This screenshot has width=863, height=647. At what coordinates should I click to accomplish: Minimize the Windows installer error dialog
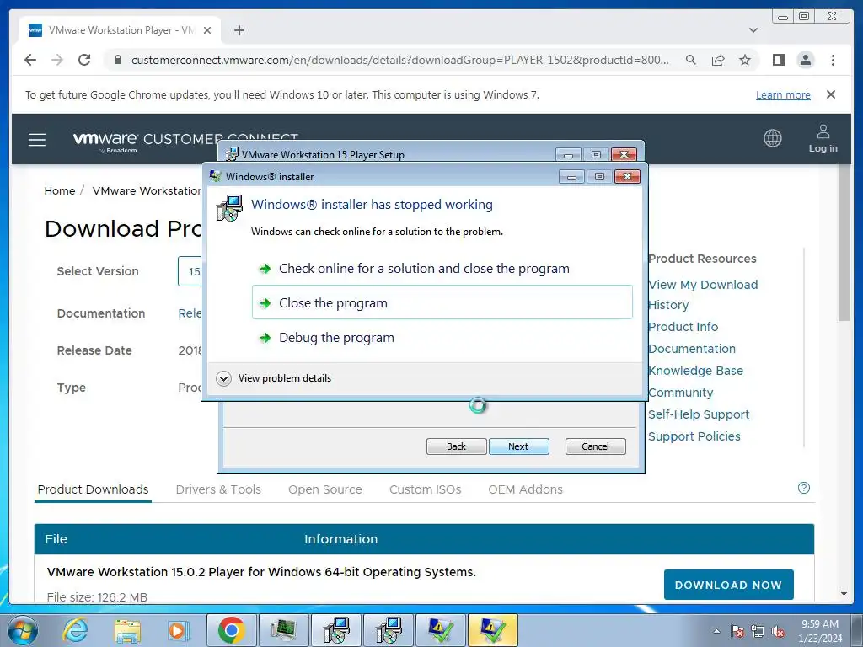[x=571, y=177]
